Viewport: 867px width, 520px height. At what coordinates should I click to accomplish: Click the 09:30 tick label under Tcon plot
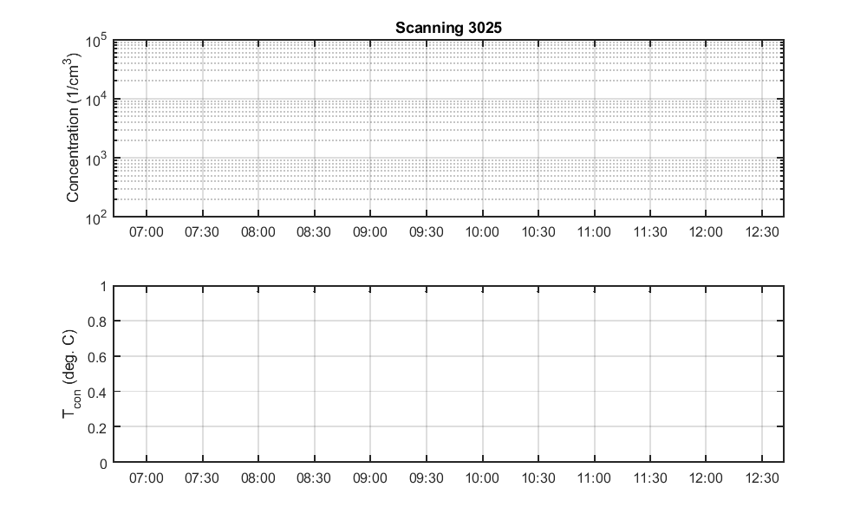pos(427,478)
